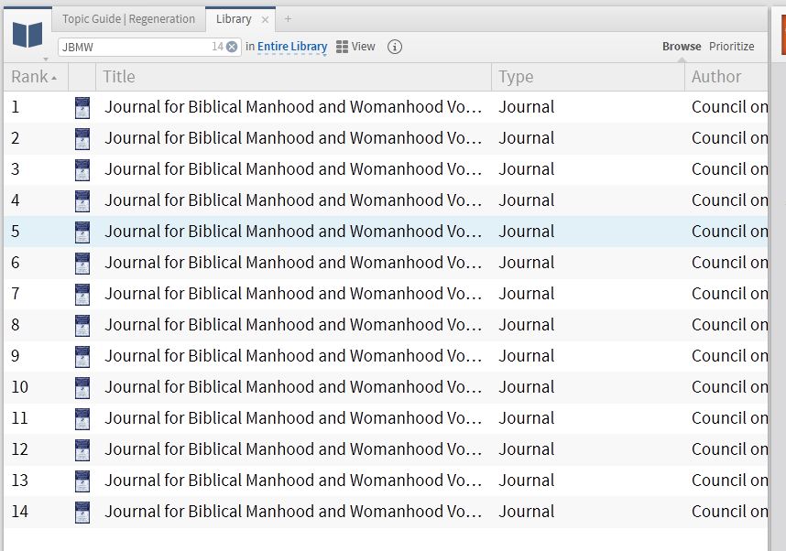
Task: Open the journal title in rank 9
Action: pos(293,356)
